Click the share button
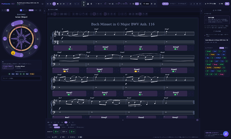This screenshot has width=231, height=139. click(x=221, y=4)
